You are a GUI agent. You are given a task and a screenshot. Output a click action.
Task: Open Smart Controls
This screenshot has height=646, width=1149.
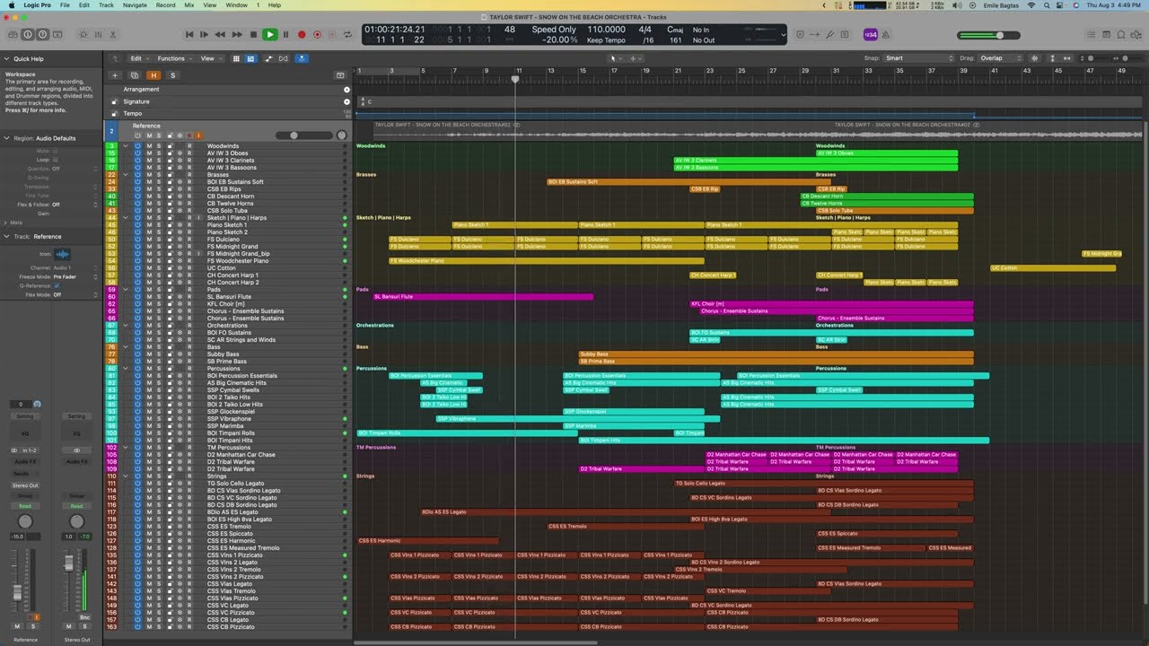(x=83, y=35)
